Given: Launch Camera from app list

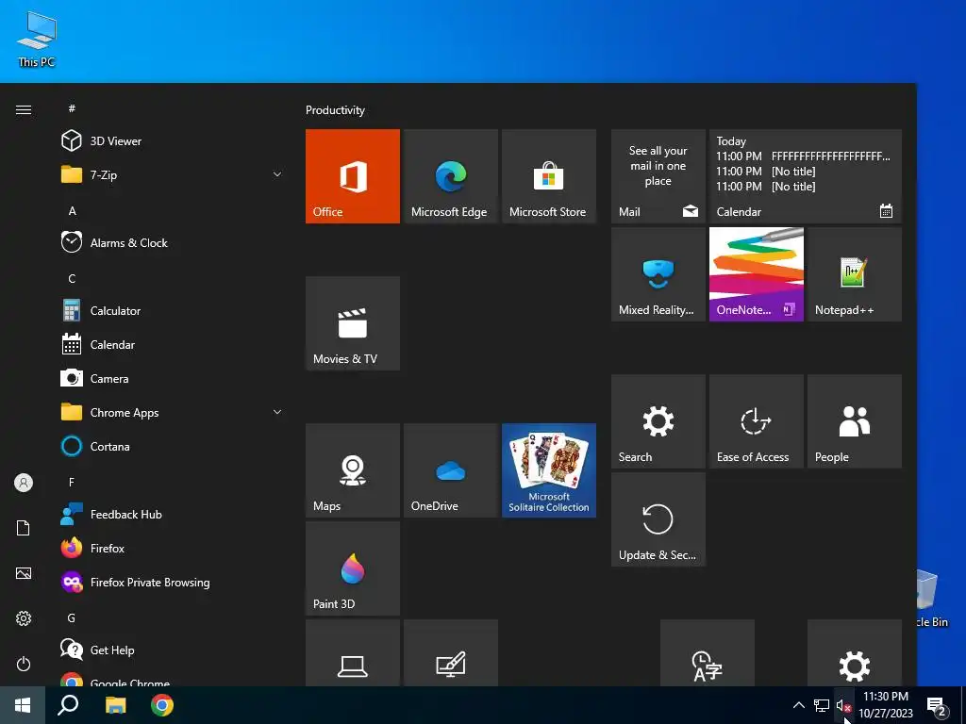Looking at the screenshot, I should (x=172, y=379).
